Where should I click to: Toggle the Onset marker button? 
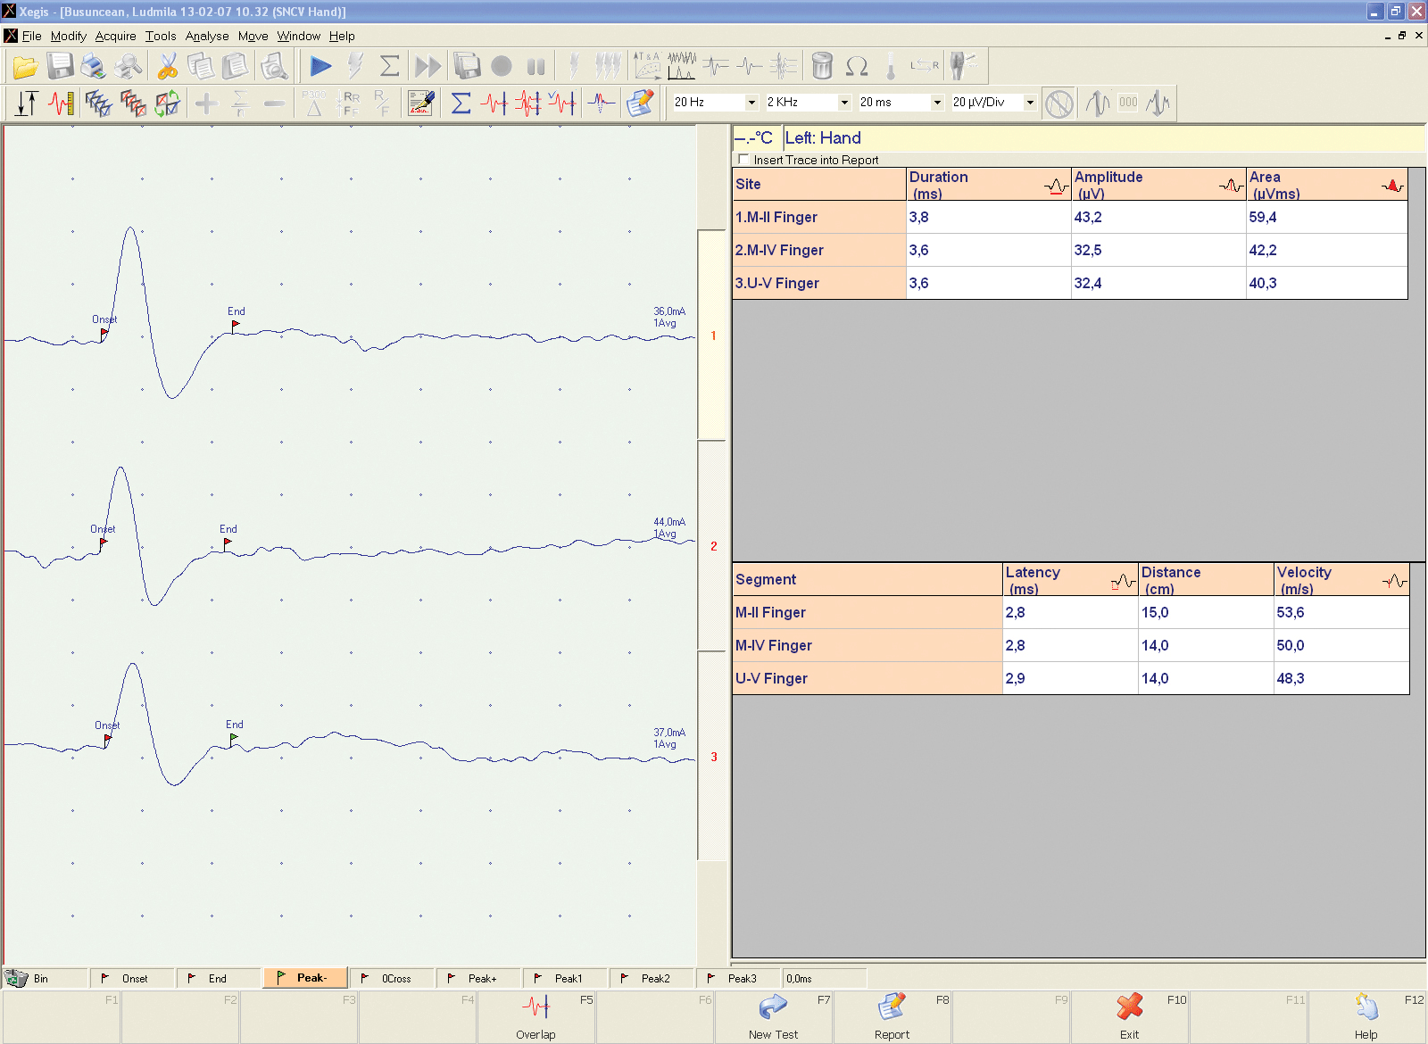click(x=132, y=978)
